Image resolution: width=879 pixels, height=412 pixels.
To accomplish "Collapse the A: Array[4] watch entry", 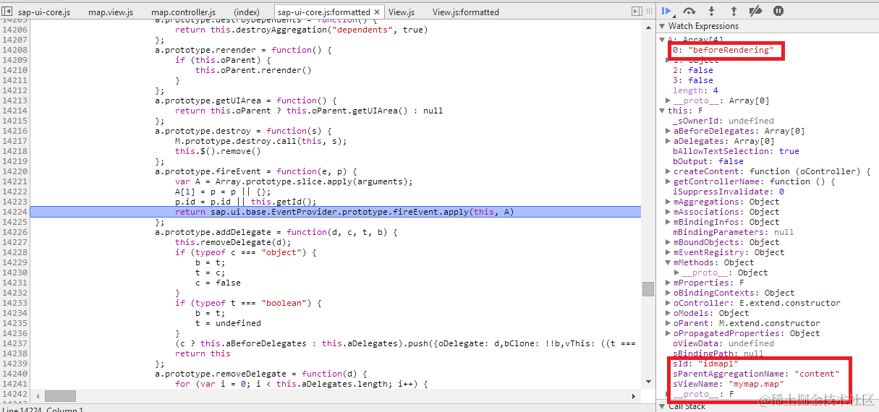I will [662, 40].
